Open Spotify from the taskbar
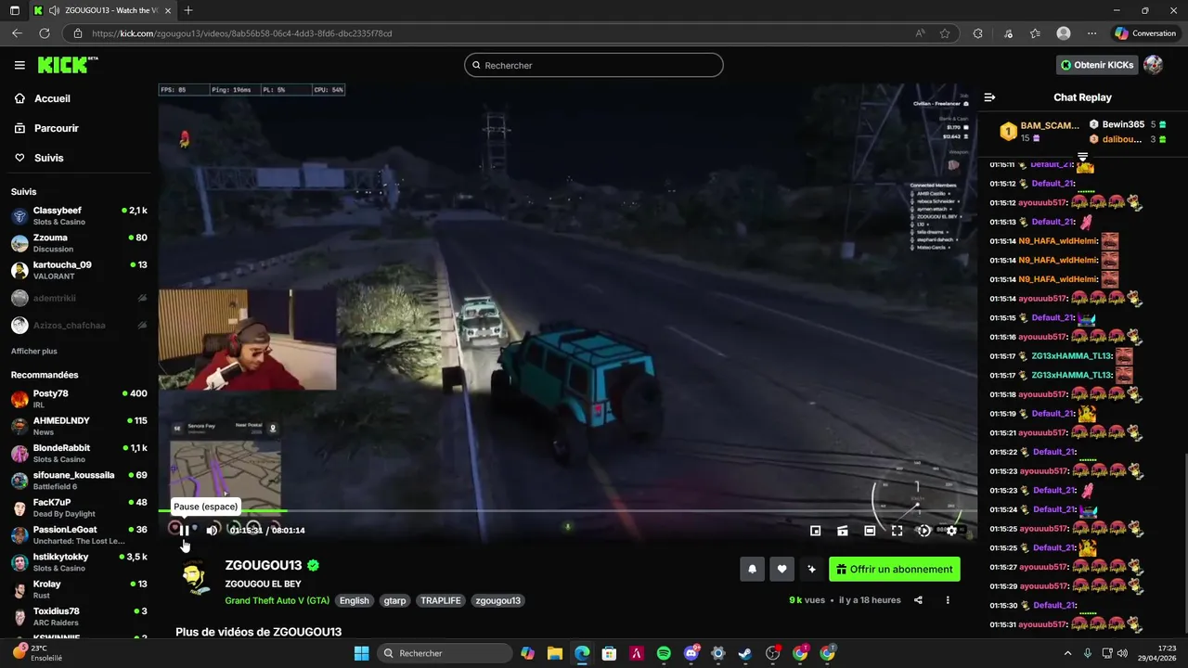The height and width of the screenshot is (668, 1188). (664, 653)
